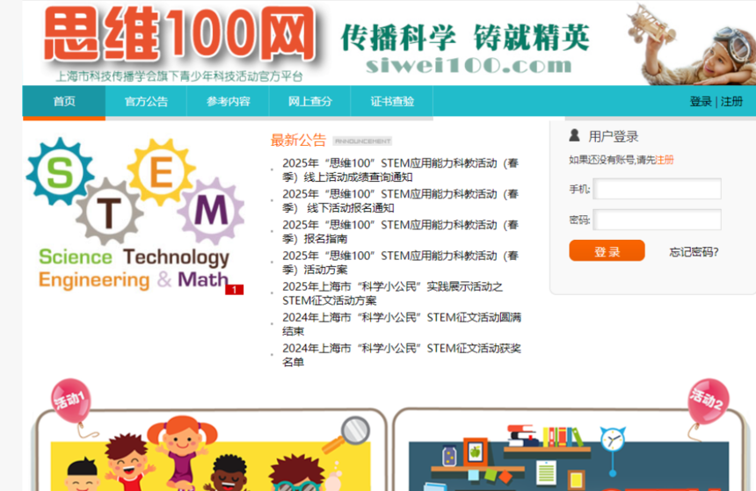
Task: Click the siwei100.com slogan banner
Action: pyautogui.click(x=465, y=48)
